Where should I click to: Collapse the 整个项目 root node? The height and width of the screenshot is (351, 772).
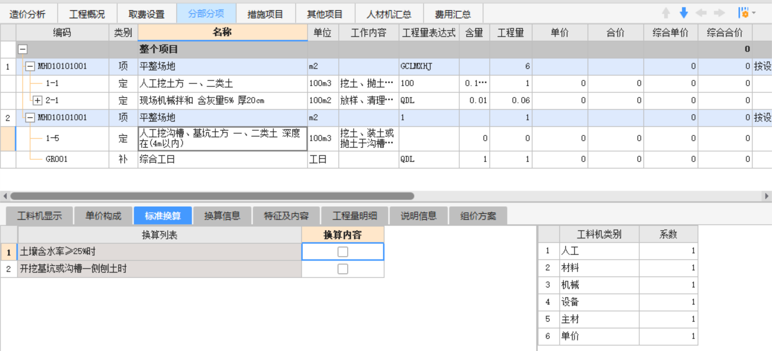tap(22, 49)
